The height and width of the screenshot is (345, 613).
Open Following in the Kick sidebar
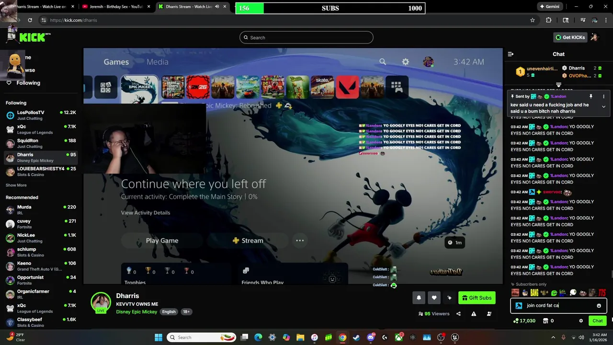pyautogui.click(x=28, y=83)
